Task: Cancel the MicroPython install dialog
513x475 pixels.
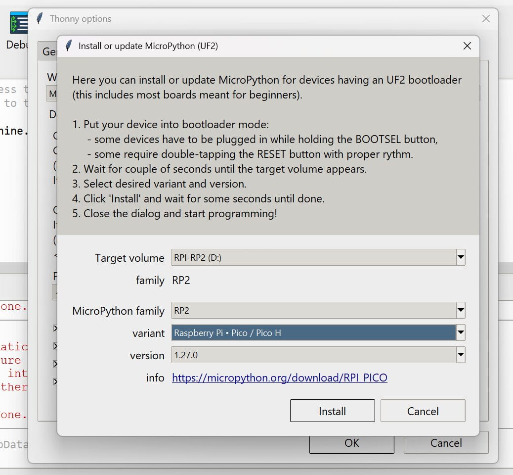Action: tap(423, 411)
